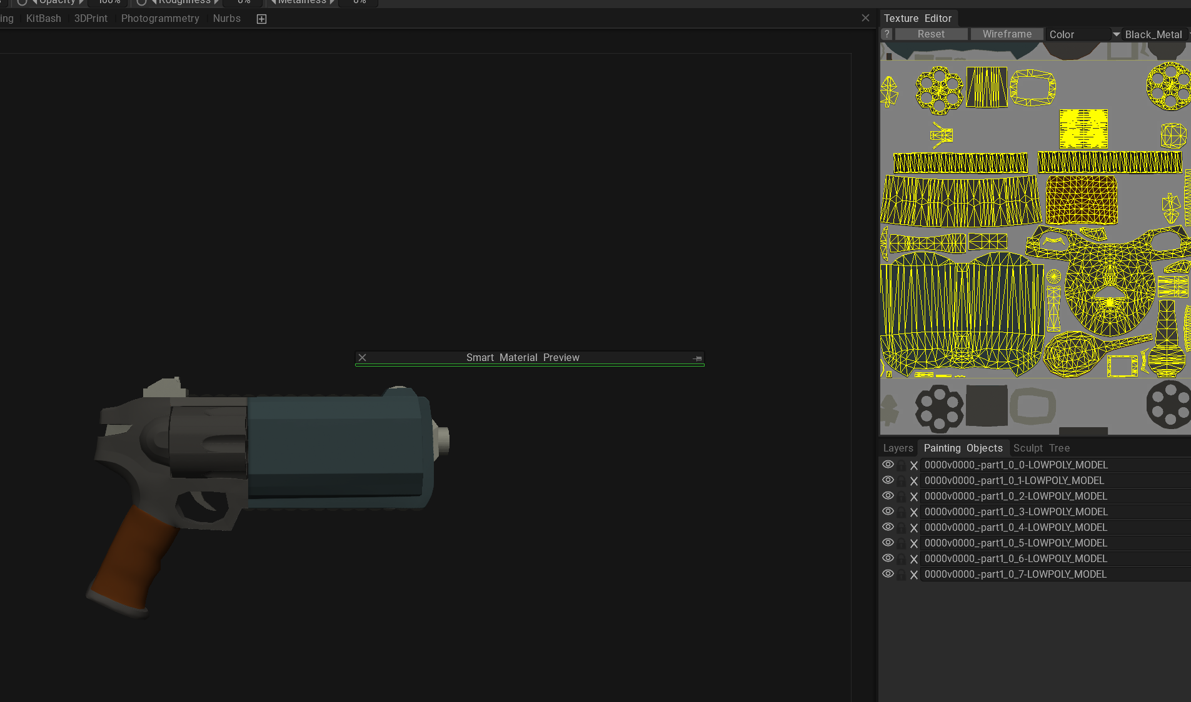Lock the part1_0_5-LOWPOLY_MODEL object
The image size is (1191, 702).
[x=902, y=543]
